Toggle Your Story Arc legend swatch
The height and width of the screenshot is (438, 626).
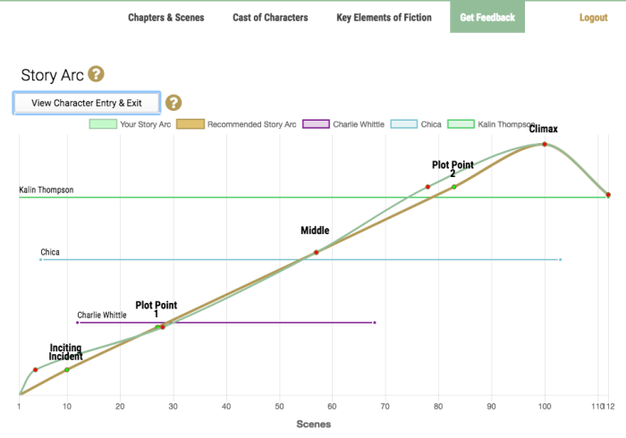[102, 124]
